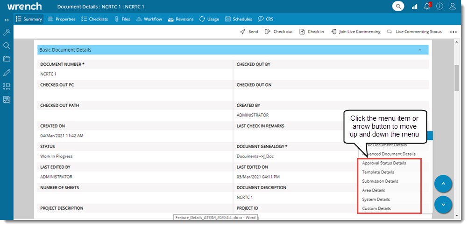Click the info circle icon

coord(440,7)
